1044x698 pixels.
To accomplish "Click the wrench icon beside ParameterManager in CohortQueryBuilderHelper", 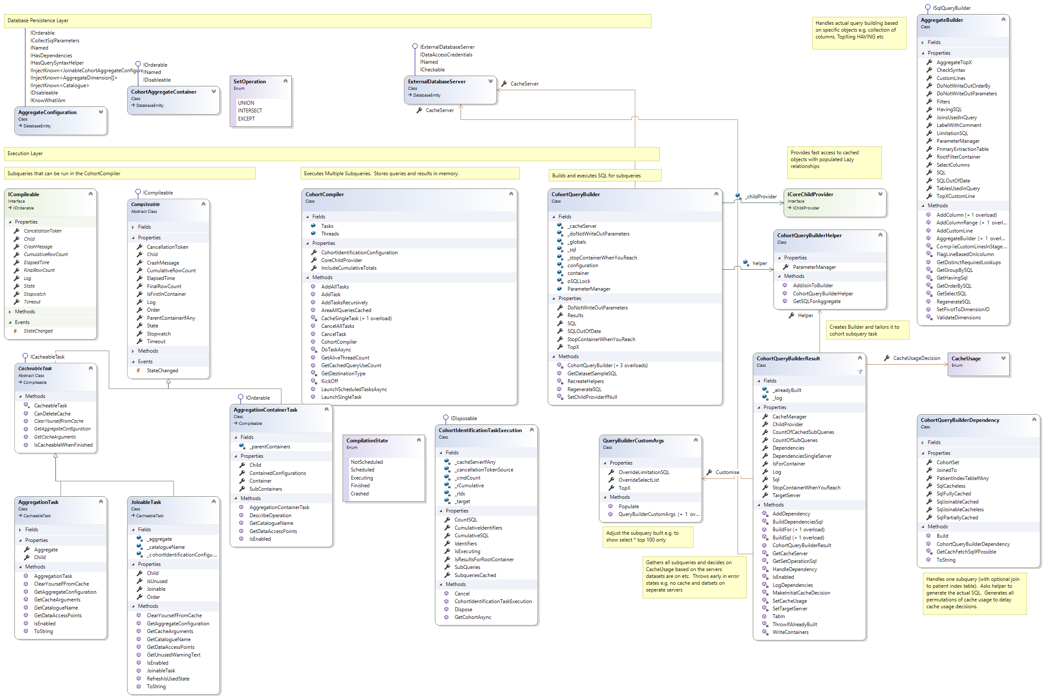I will coord(786,267).
